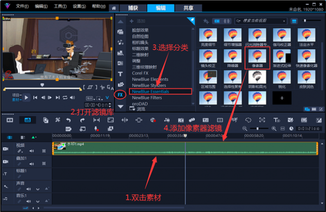
Task: Expand the 声音 track options
Action: click(37, 189)
